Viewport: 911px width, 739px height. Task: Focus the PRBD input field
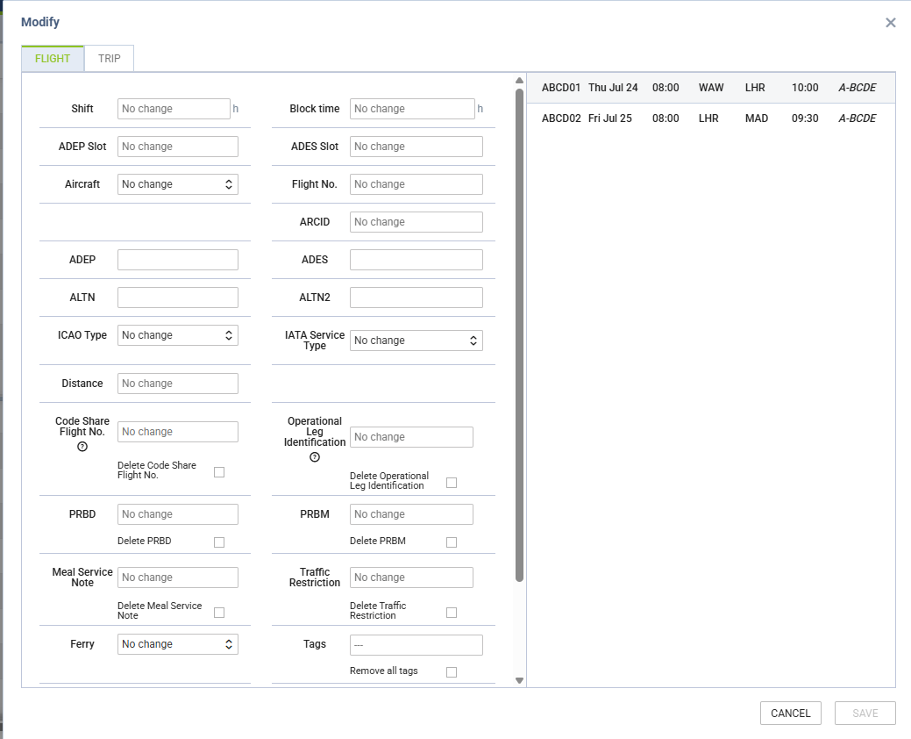point(178,514)
